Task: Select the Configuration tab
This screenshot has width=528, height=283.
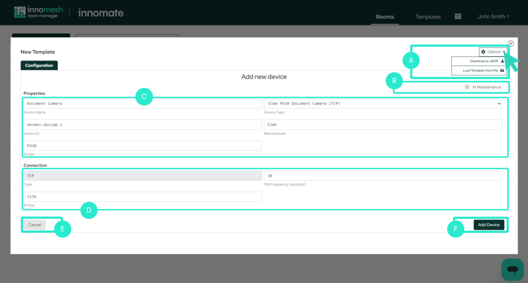Action: tap(39, 65)
